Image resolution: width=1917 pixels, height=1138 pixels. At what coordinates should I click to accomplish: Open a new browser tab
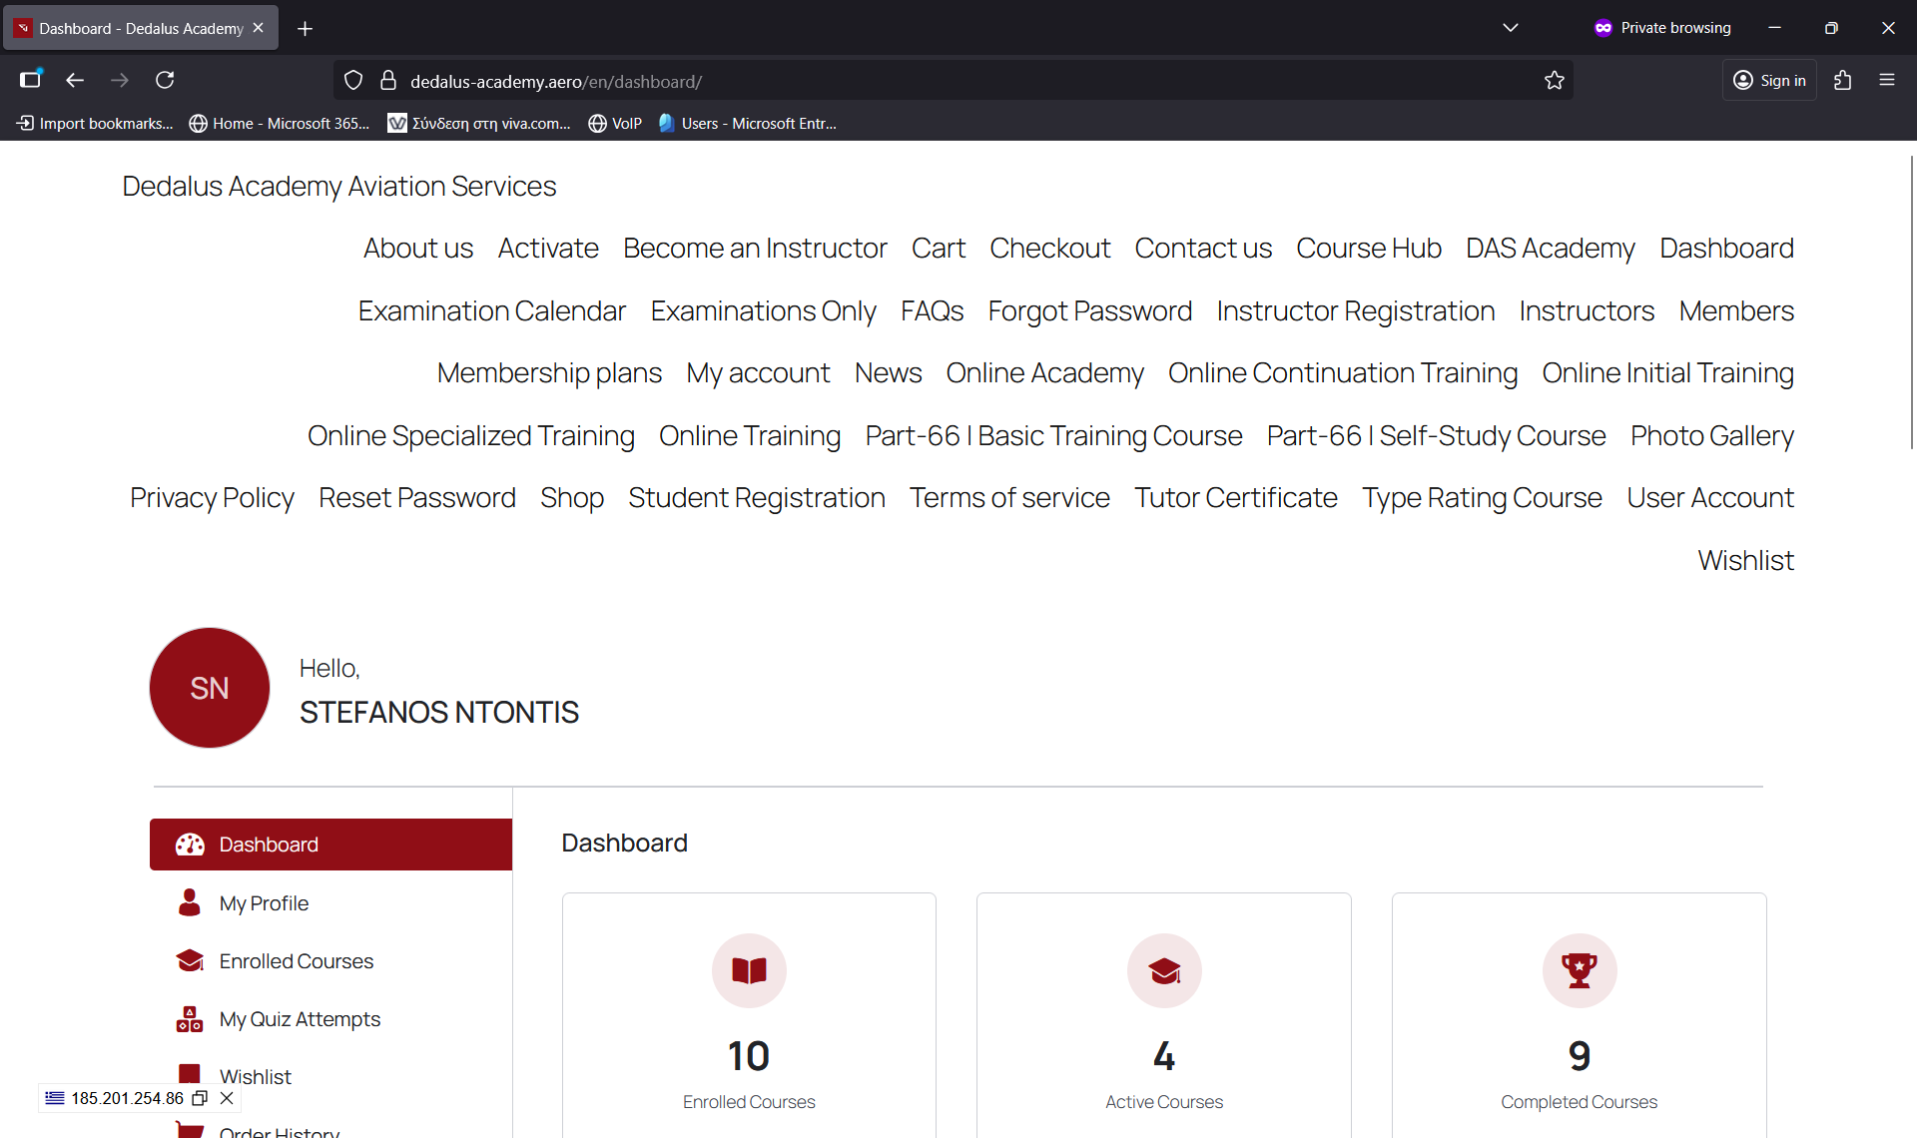(305, 29)
